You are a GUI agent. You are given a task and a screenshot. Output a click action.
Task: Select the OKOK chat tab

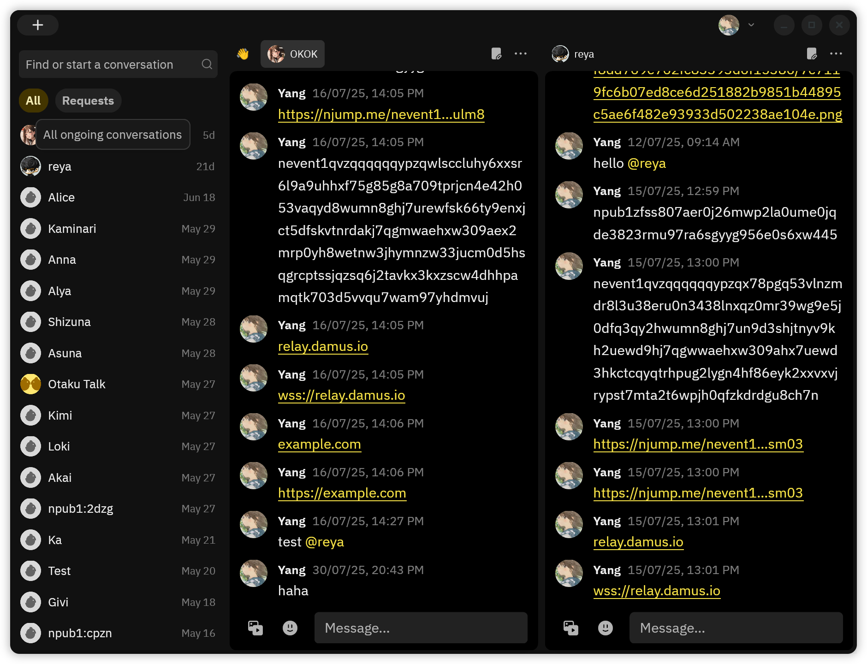point(293,54)
